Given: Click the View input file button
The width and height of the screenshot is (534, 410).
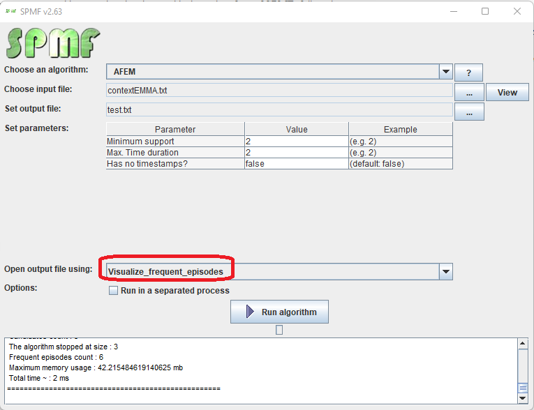Looking at the screenshot, I should click(507, 92).
